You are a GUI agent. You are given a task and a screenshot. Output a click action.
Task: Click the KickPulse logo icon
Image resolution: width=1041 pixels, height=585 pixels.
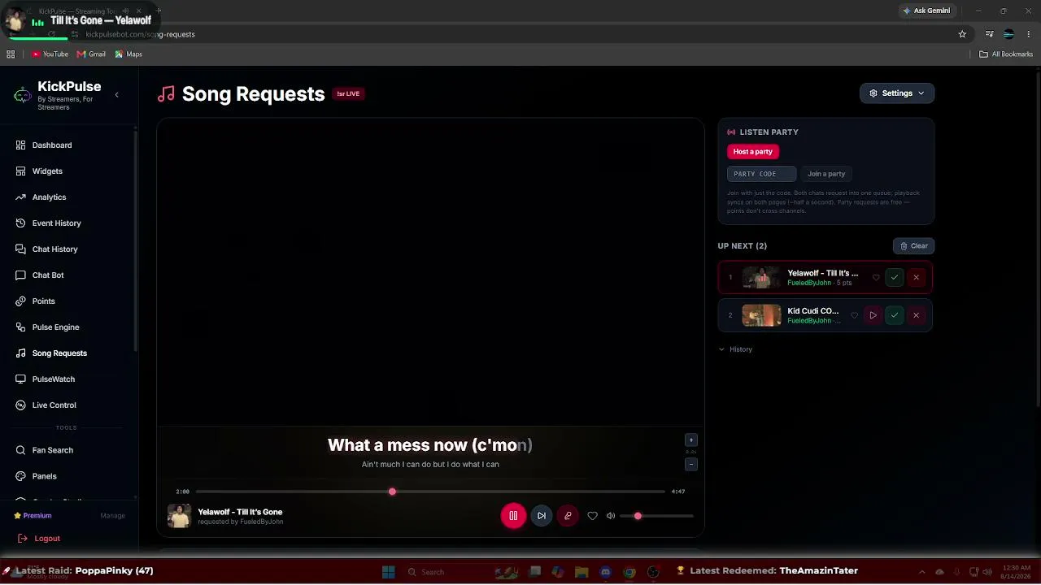coord(23,96)
